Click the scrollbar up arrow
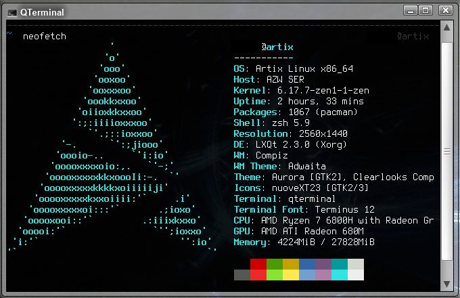Image resolution: width=460 pixels, height=298 pixels. [446, 28]
